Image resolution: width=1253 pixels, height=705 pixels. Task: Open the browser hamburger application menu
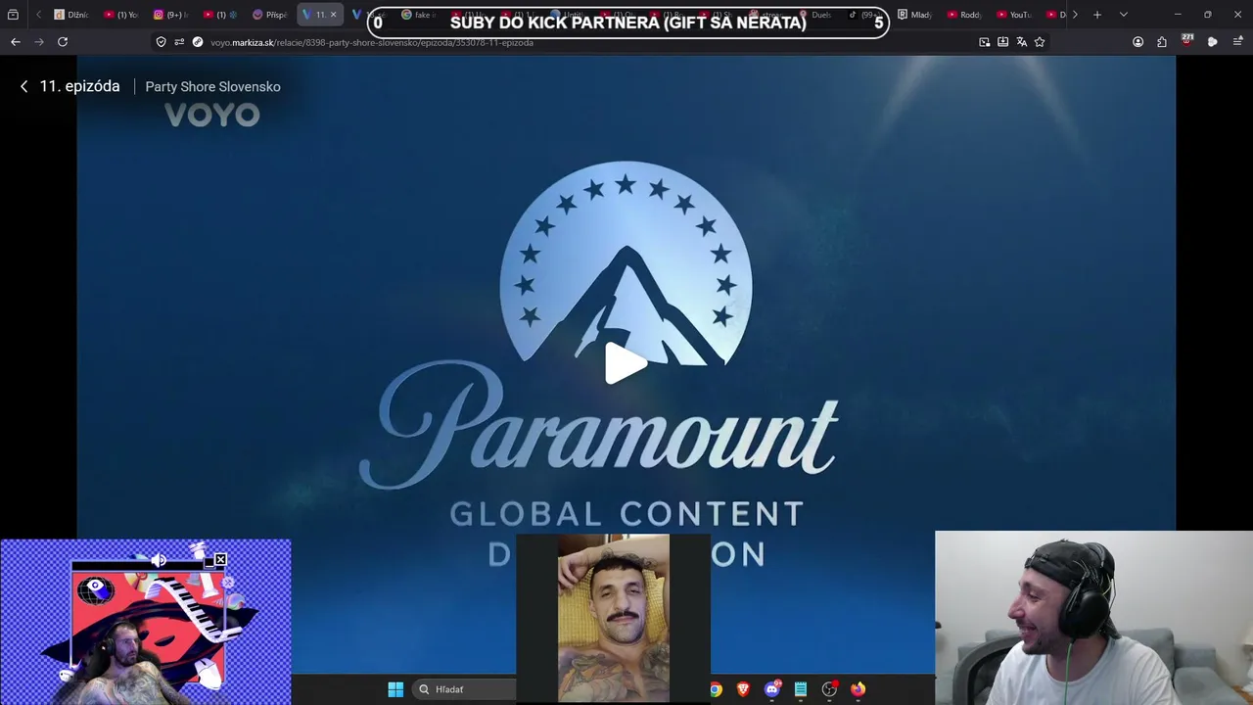tap(1237, 42)
